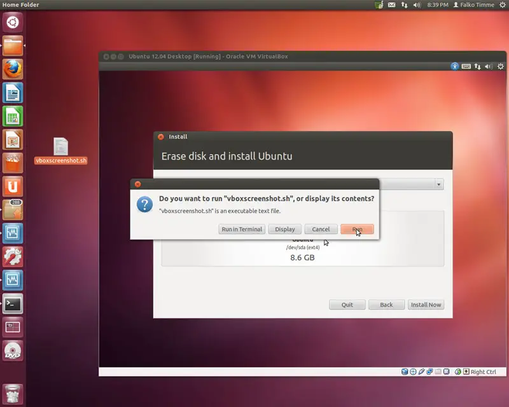This screenshot has height=407, width=509.
Task: Click keyboard layout icon in VM panel
Action: (x=466, y=67)
